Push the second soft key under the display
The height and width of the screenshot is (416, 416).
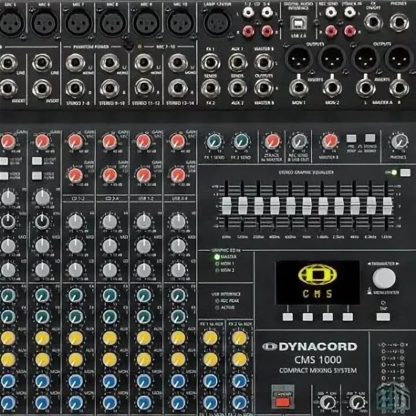click(x=308, y=317)
